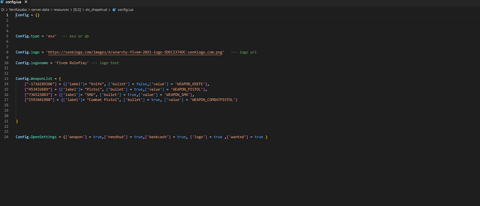The height and width of the screenshot is (206, 480).
Task: Click the '--- logo text' comment
Action: click(105, 63)
